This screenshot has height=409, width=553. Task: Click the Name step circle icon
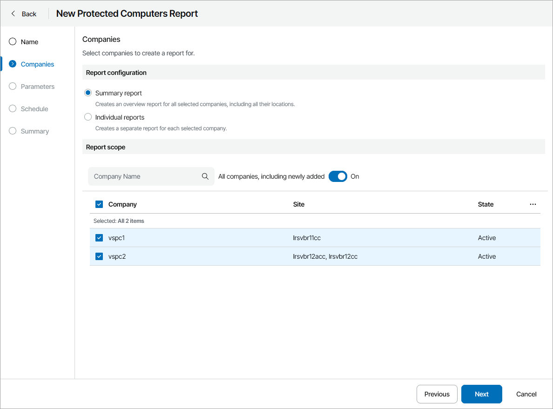click(x=13, y=42)
